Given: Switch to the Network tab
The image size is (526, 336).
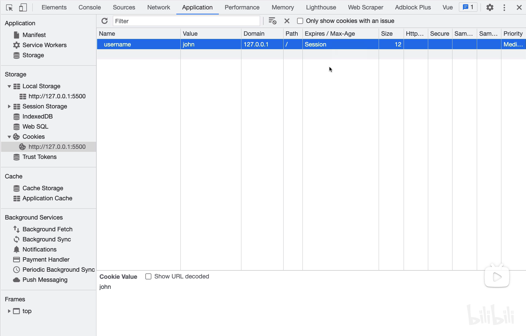Looking at the screenshot, I should click(158, 7).
